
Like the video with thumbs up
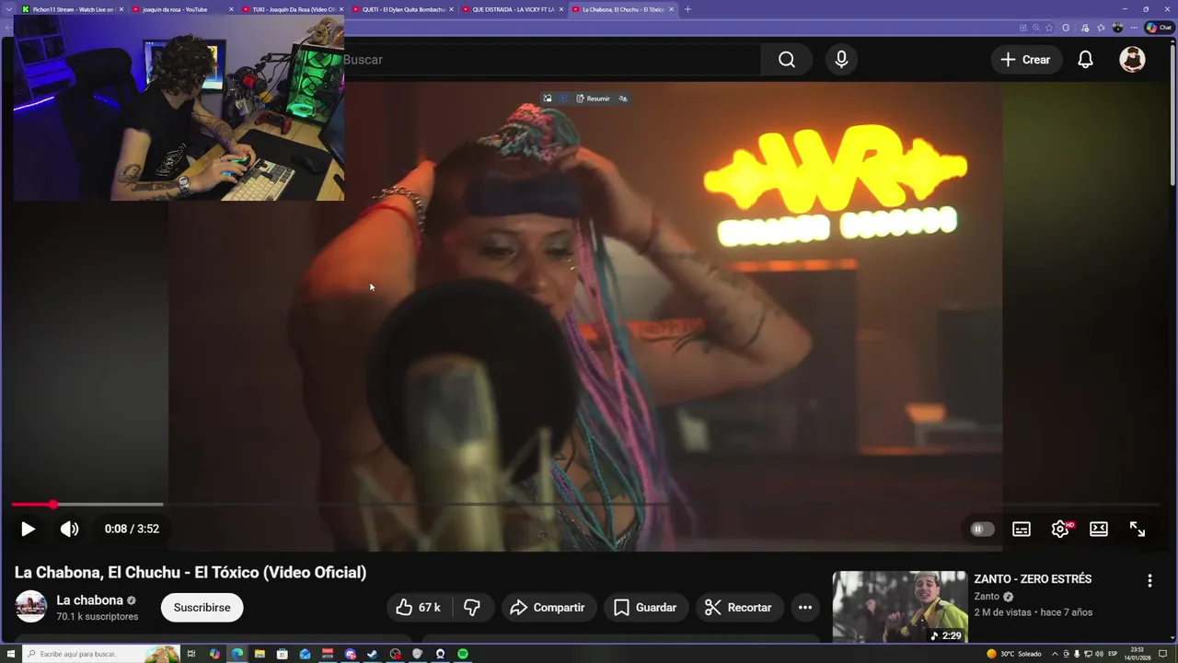[419, 608]
